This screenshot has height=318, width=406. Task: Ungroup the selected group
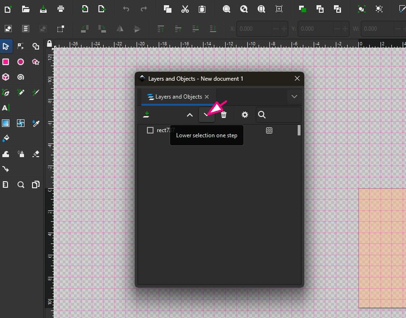pyautogui.click(x=379, y=9)
